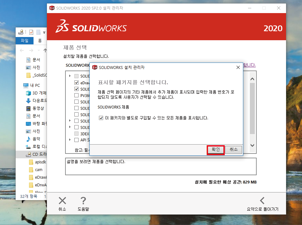Open the quick access toolbar dropdown in Explorer
This screenshot has height=225, width=302.
44,33
